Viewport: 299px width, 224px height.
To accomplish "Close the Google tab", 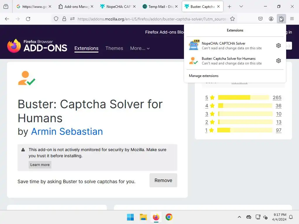I will (50, 6).
